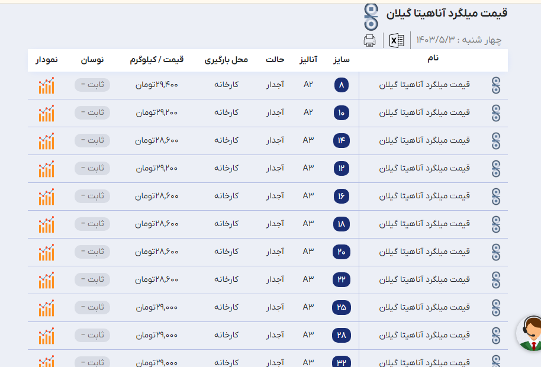Open the product name link for size 28
This screenshot has height=367, width=541.
424,335
